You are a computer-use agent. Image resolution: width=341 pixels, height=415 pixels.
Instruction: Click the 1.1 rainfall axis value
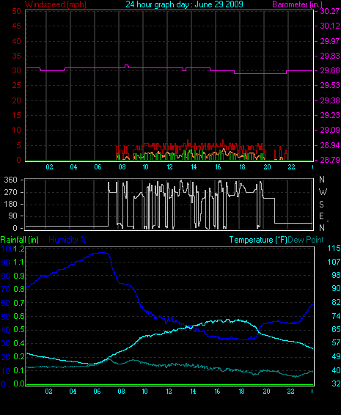pos(18,262)
